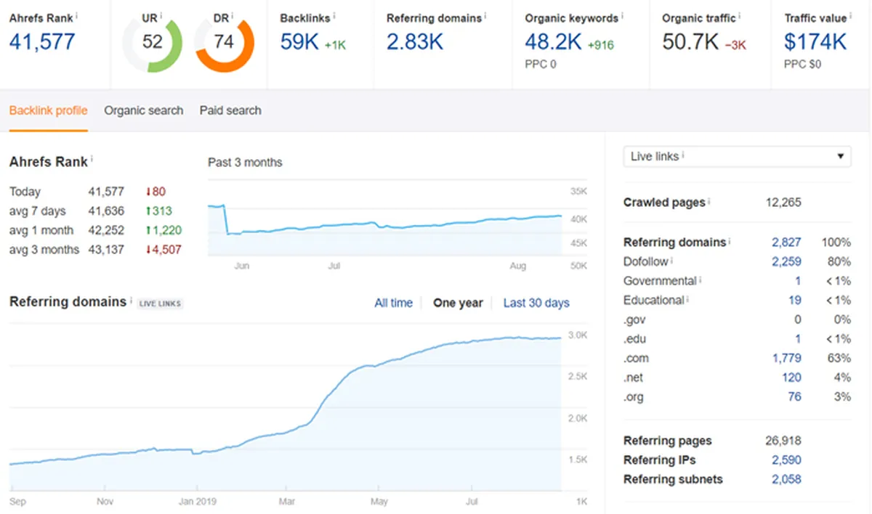Viewport: 872px width, 514px height.
Task: Click the 2,590 referring IPs link
Action: click(786, 460)
